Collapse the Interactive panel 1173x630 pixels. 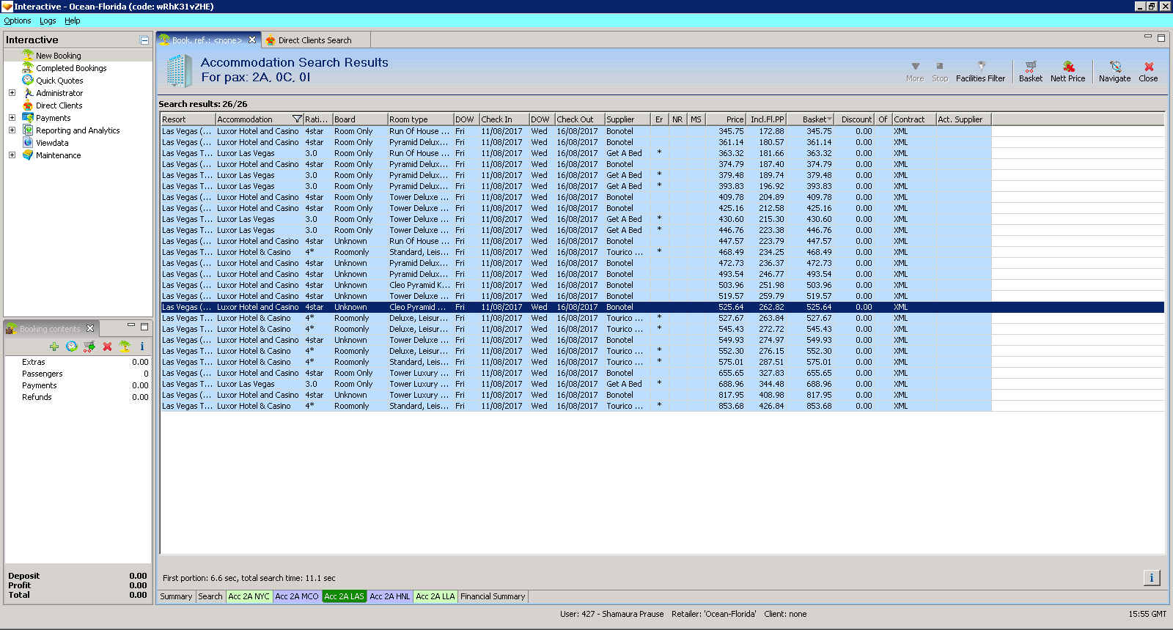[x=144, y=40]
